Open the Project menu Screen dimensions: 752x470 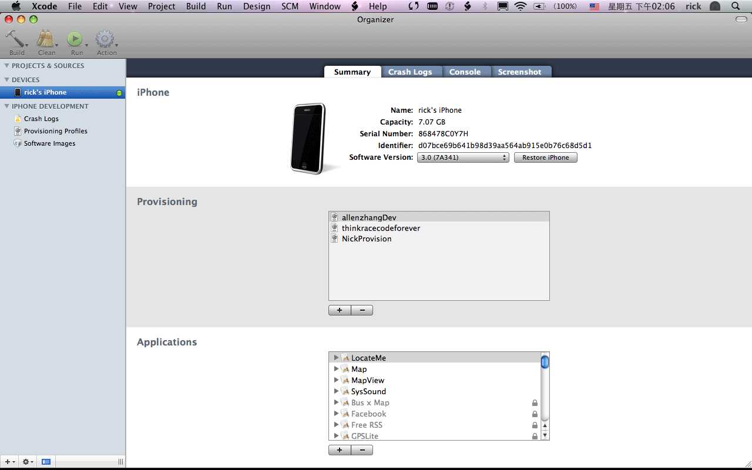pyautogui.click(x=162, y=6)
